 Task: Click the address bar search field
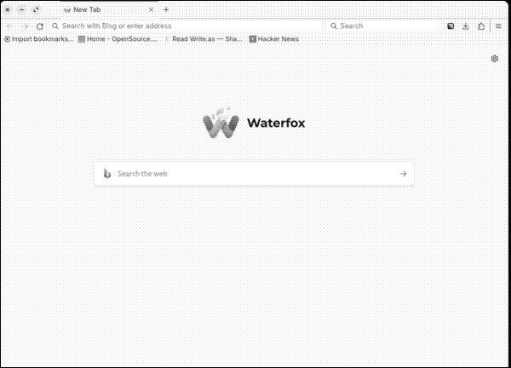click(186, 26)
